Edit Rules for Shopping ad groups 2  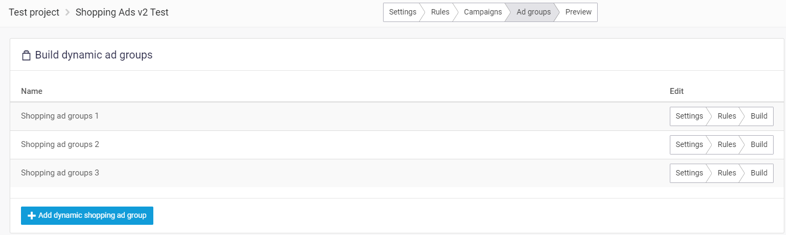[726, 145]
